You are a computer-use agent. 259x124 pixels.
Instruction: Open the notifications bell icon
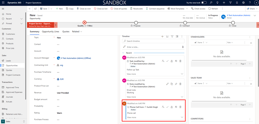pyautogui.click(x=237, y=3)
